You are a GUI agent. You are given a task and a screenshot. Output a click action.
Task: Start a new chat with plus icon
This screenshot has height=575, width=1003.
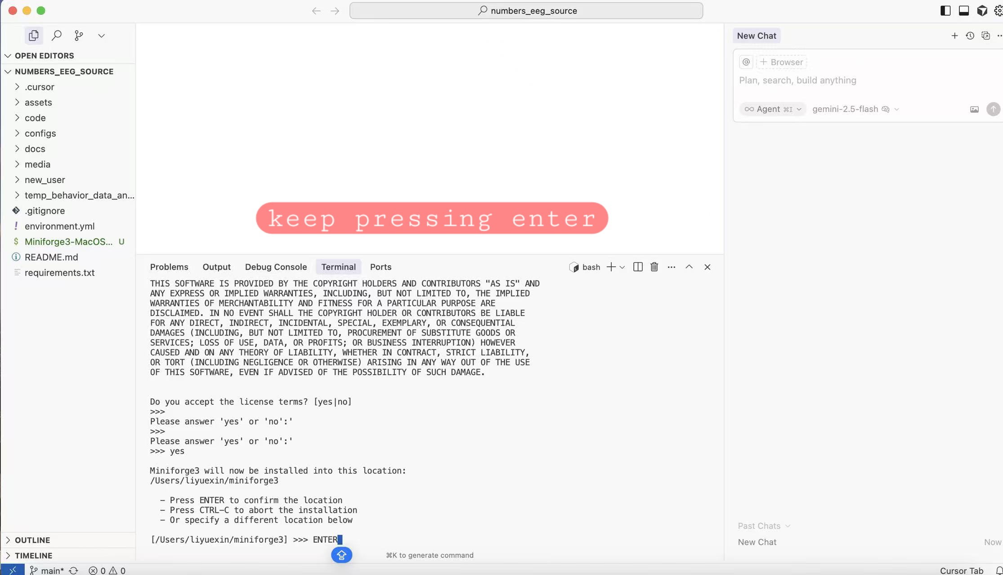click(954, 36)
